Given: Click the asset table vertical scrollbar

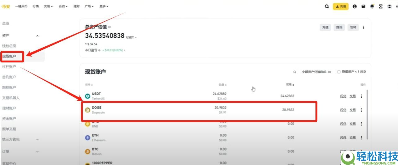Looking at the screenshot, I should click(x=368, y=114).
